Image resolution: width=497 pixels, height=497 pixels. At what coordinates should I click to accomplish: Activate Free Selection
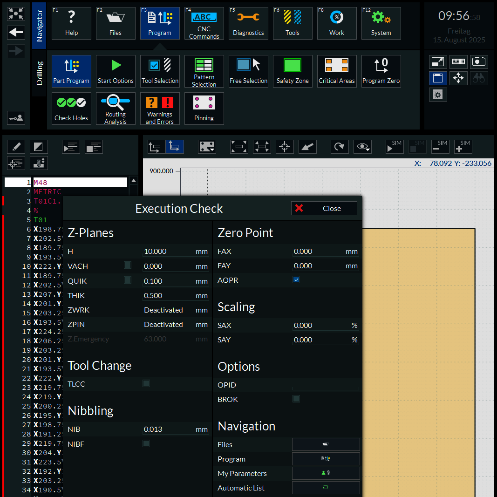[x=248, y=71]
